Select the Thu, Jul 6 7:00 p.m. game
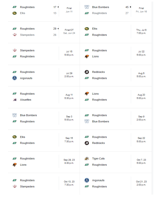The image size is (155, 197). (x=141, y=32)
